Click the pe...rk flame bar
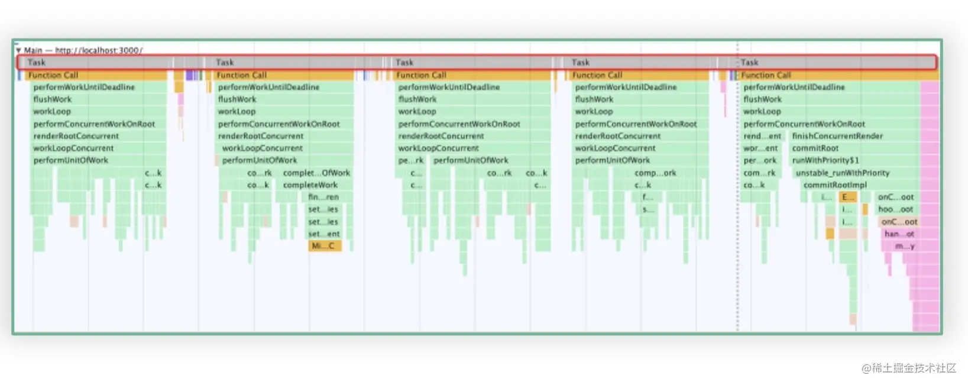The width and height of the screenshot is (968, 385). 410,160
